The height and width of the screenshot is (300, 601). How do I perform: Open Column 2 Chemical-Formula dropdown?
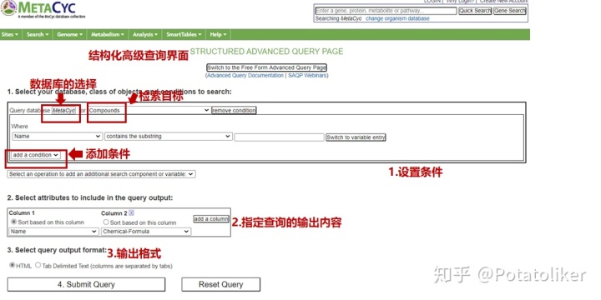tap(146, 232)
